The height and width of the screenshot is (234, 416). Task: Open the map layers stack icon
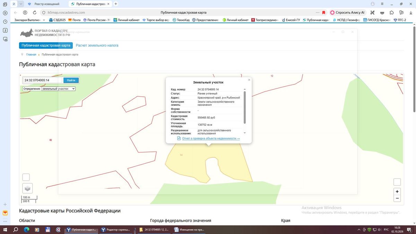click(x=27, y=188)
